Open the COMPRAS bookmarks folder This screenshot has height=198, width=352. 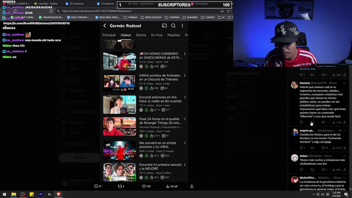point(172,17)
